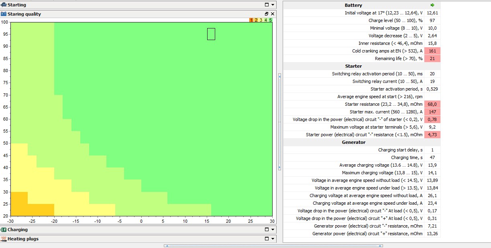Screen dimensions: 491x248
Task: Click the Average engine speed at start label
Action: click(x=380, y=97)
